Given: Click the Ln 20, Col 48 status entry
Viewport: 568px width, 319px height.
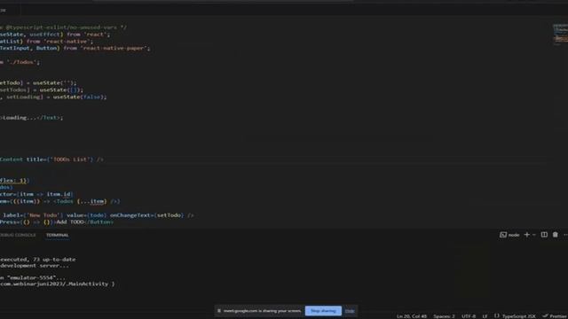Looking at the screenshot, I should point(412,316).
